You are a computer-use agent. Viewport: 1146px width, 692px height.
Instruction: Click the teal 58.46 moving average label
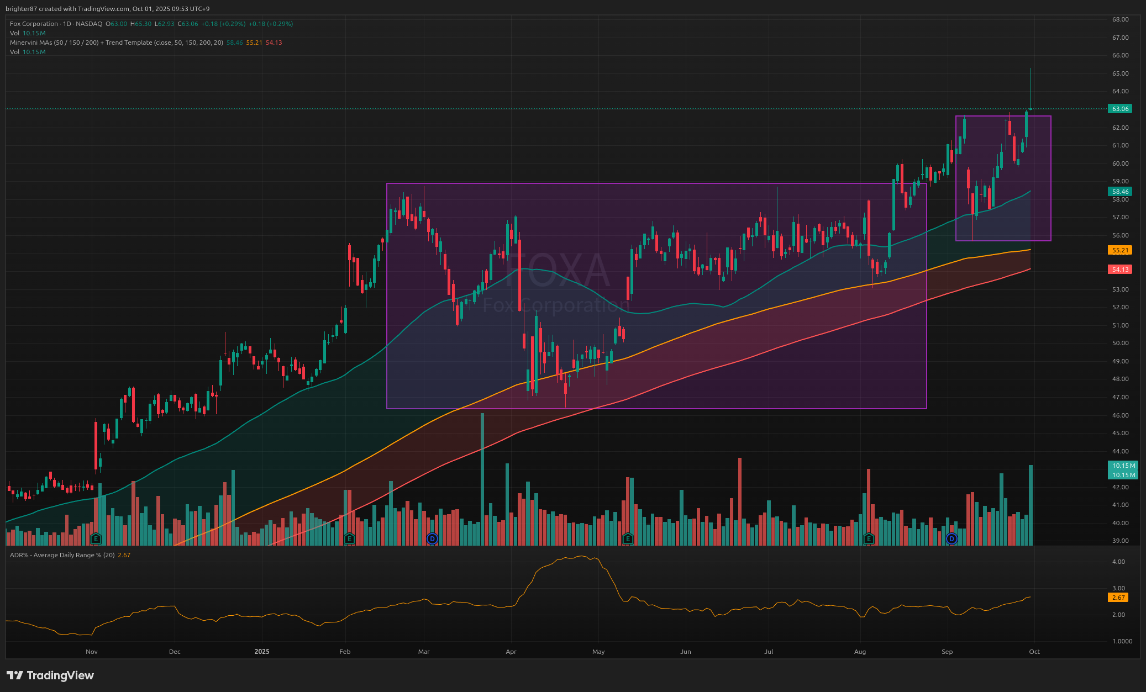tap(1120, 192)
